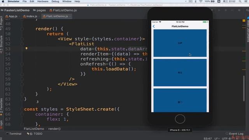Open the Hardware menu

(43, 2)
